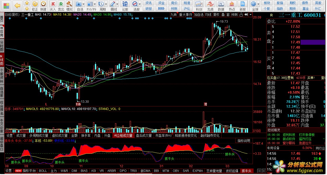Screen dimensions: 327x175
Task: Open 指标说明 indicator description
Action: (244, 141)
